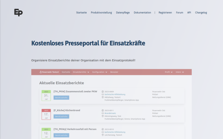
Task: Select report number 2023-0010
Action: coord(109,129)
